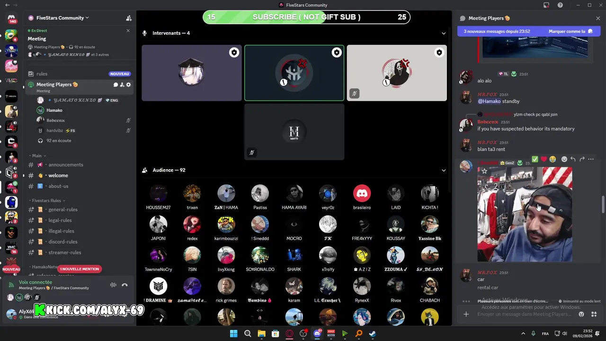Mark as read with Marquer comme lu
606x341 pixels.
tap(570, 31)
